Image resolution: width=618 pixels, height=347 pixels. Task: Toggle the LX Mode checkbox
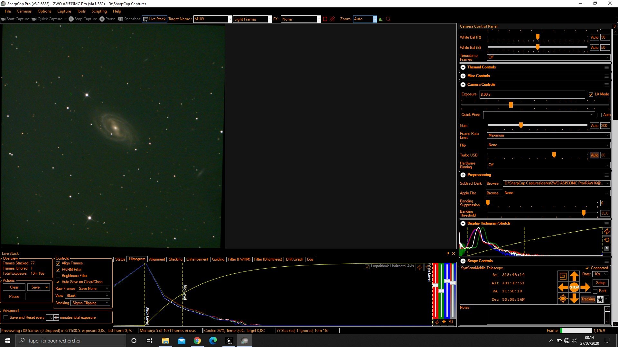[591, 94]
